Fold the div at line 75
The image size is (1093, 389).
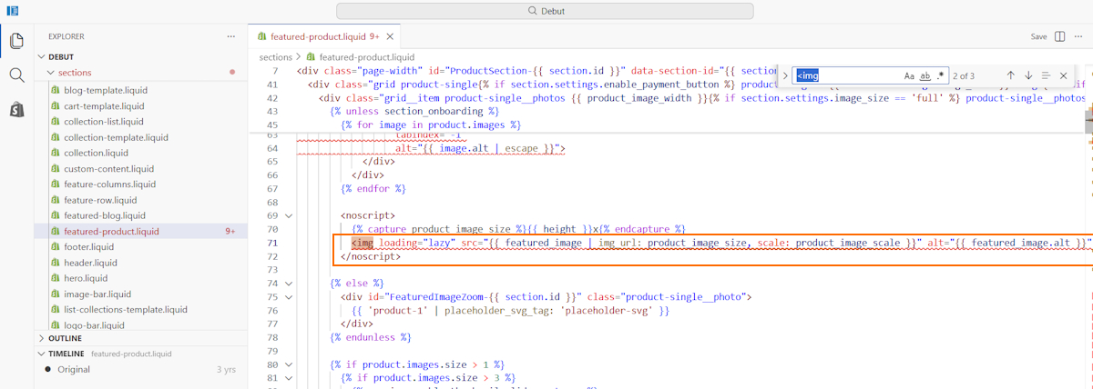(290, 297)
